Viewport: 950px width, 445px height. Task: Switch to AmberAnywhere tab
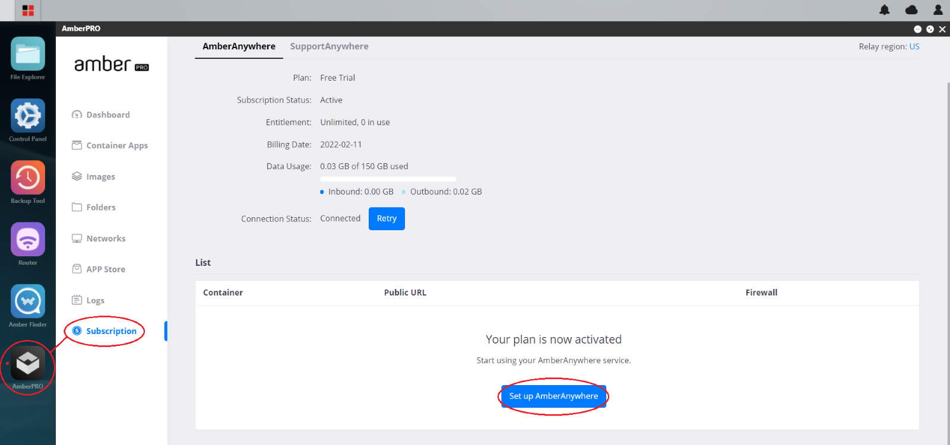click(239, 46)
